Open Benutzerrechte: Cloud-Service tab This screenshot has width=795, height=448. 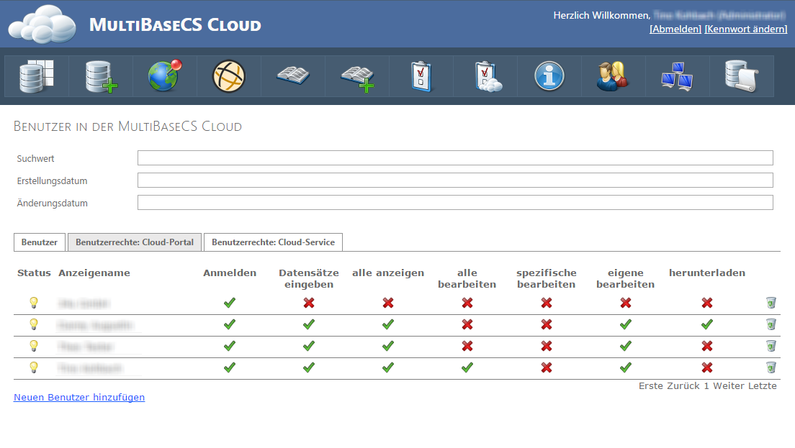coord(274,242)
